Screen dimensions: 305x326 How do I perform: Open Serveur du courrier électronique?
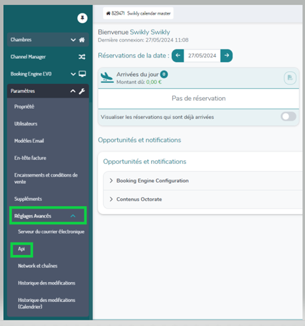51,231
